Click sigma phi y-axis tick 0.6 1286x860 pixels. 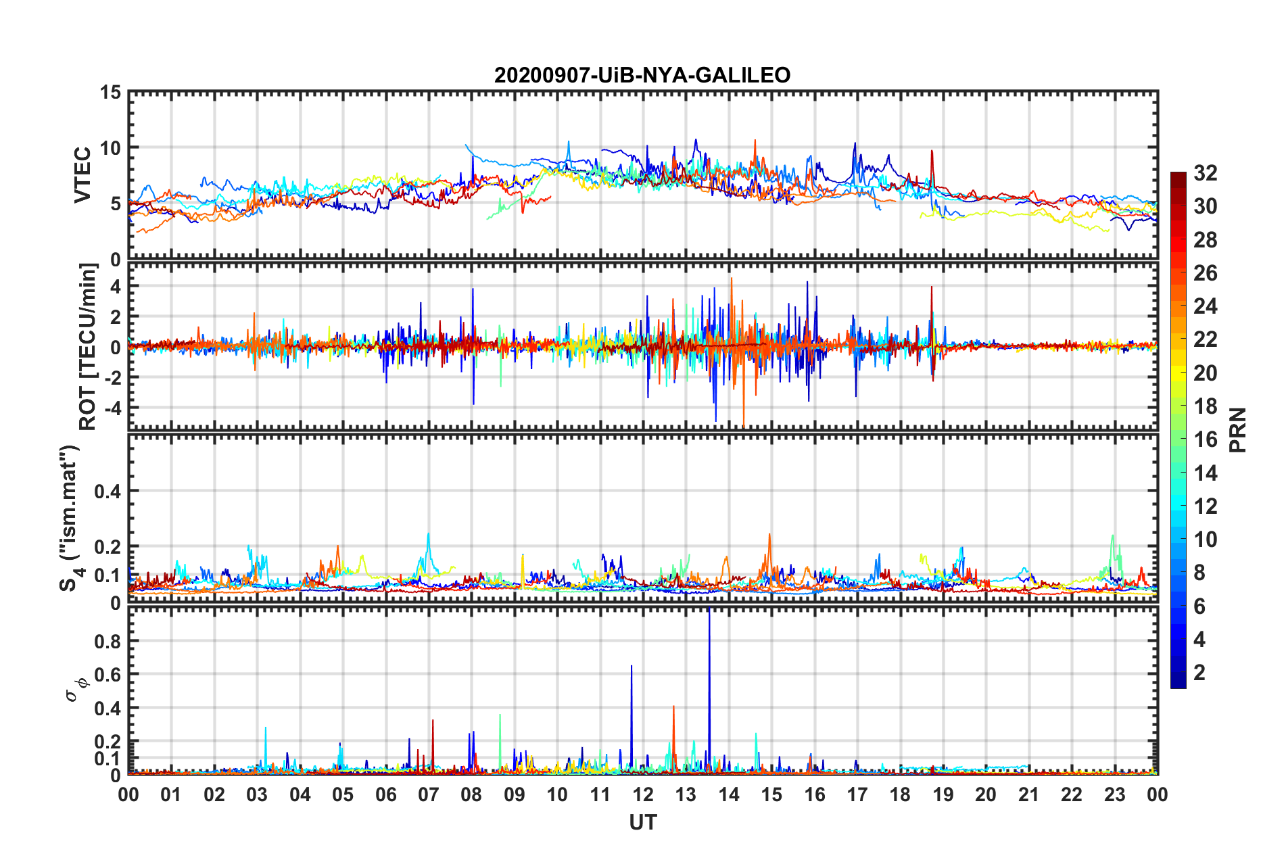point(107,675)
